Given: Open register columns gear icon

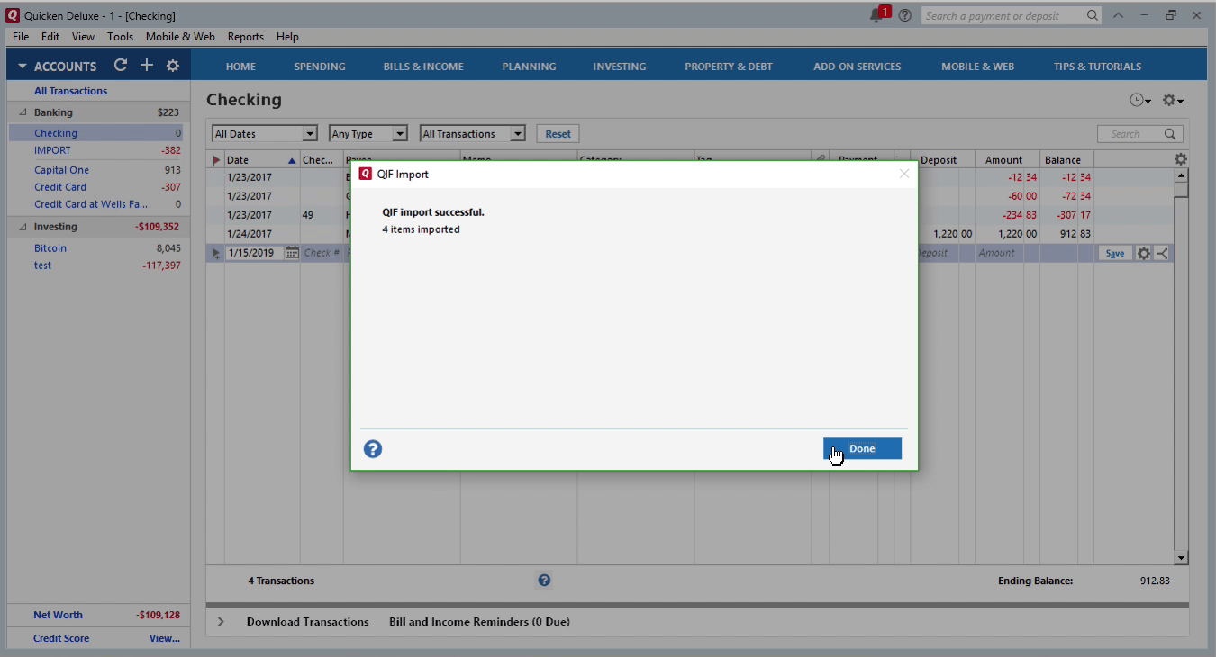Looking at the screenshot, I should click(x=1181, y=159).
